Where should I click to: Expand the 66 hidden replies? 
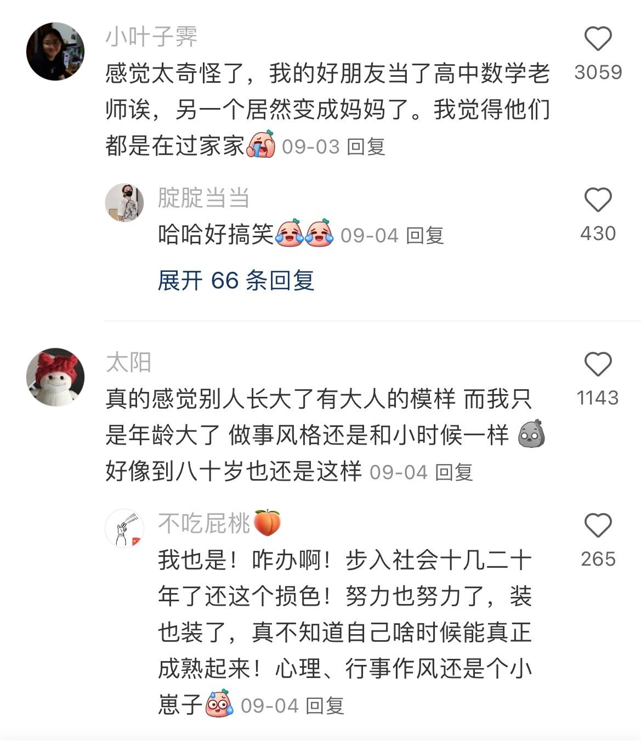236,281
